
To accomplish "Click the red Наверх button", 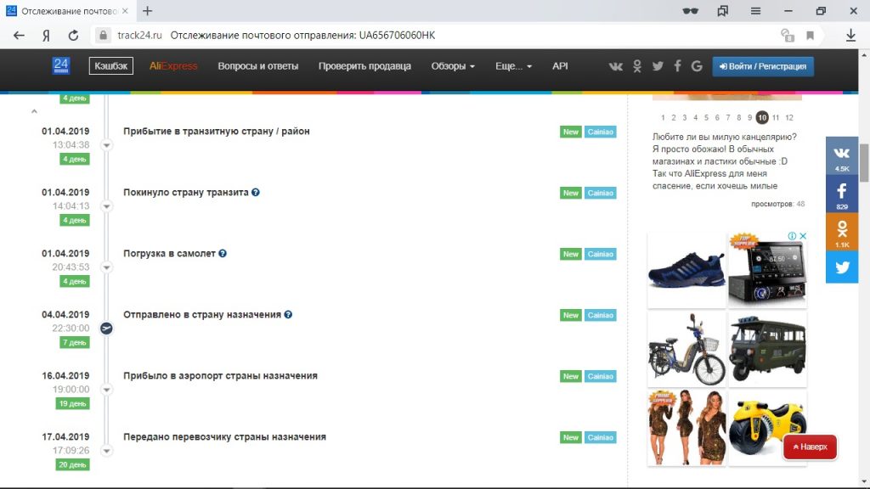I will tap(810, 447).
